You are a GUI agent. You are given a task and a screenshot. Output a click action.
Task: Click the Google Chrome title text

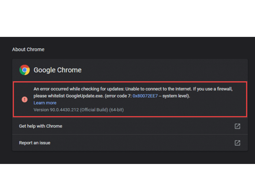pos(58,70)
